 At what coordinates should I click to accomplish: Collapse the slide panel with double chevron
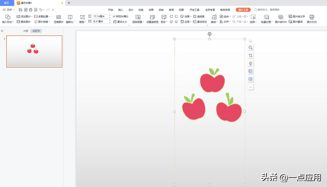(2, 31)
